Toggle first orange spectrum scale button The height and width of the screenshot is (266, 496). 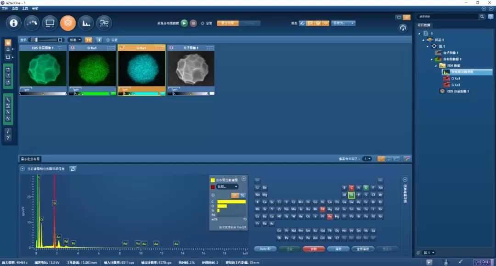point(381,159)
